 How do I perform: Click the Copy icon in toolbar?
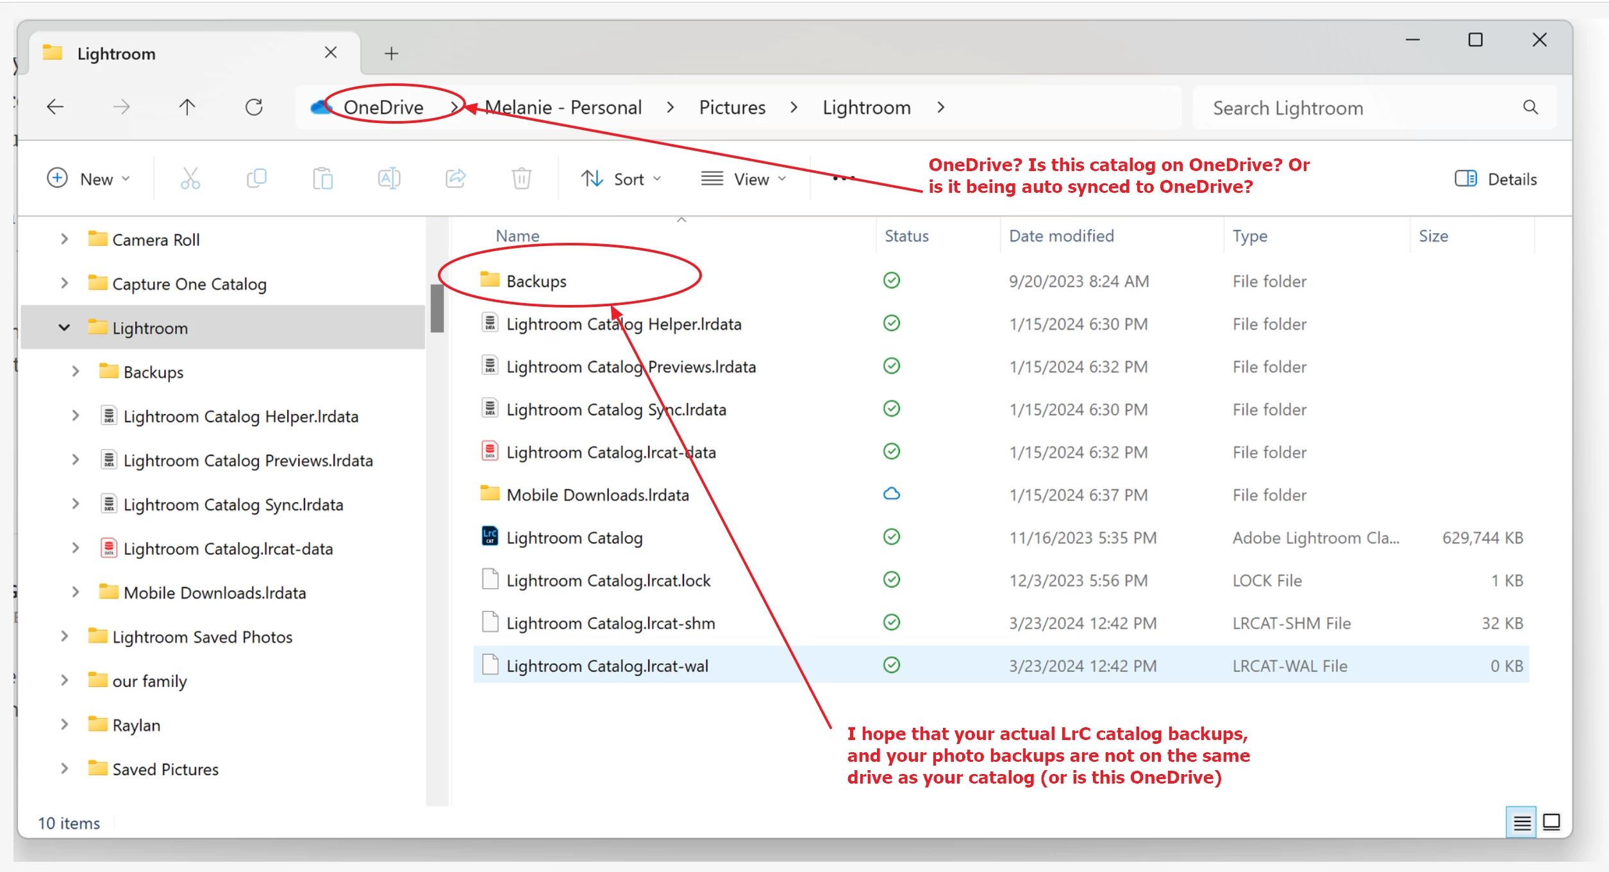click(x=256, y=179)
